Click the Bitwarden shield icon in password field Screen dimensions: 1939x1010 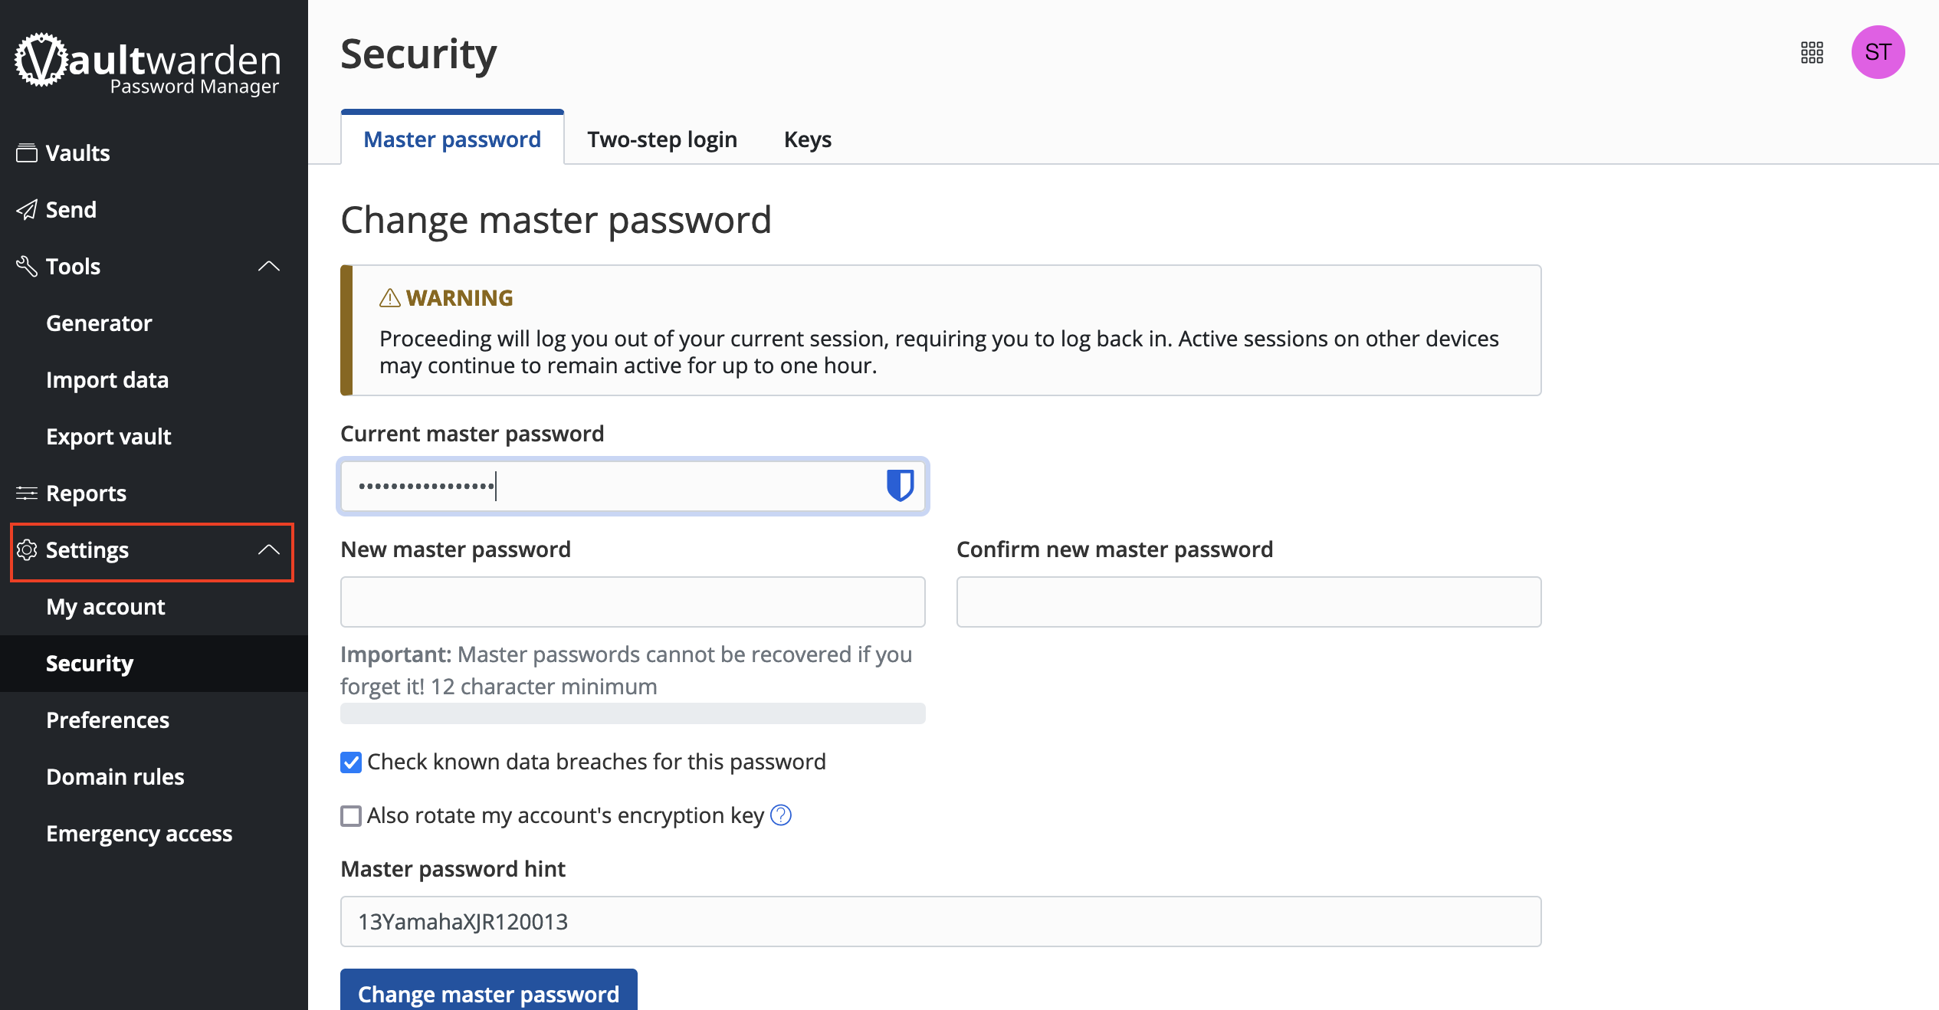(x=899, y=484)
